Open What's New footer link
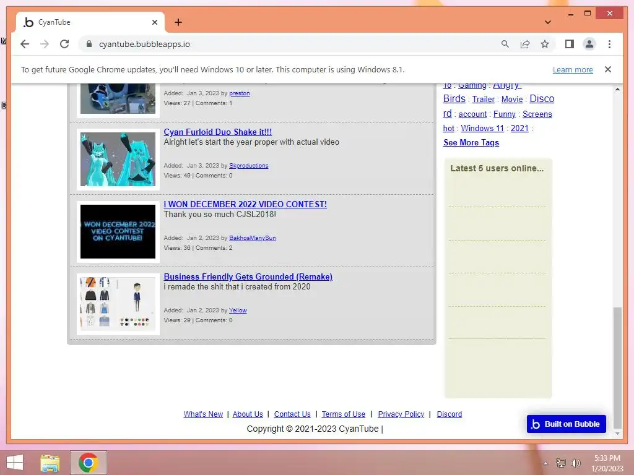 [203, 414]
